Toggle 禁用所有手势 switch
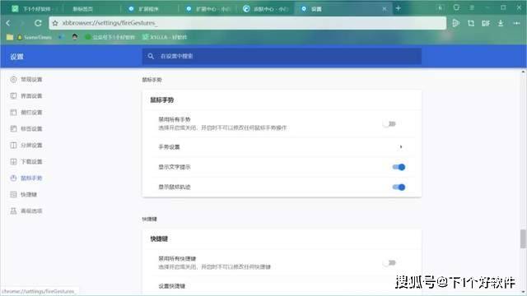Image resolution: width=527 pixels, height=296 pixels. pos(389,124)
